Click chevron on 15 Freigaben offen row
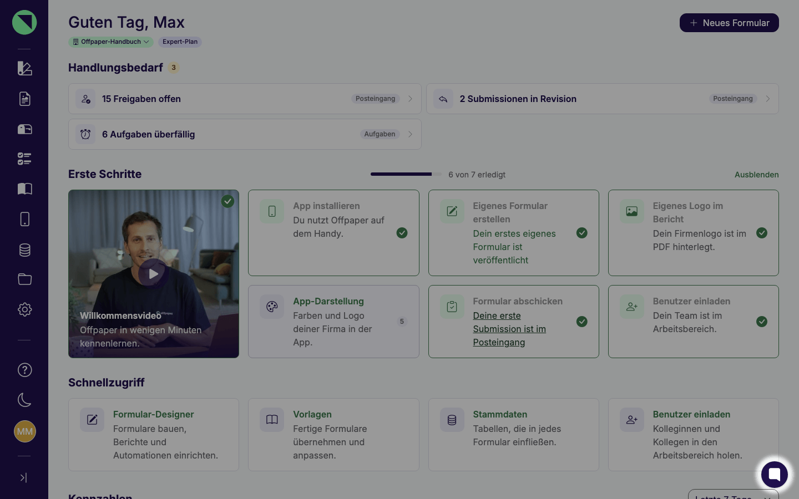Screen dimensions: 799x499 coord(410,99)
